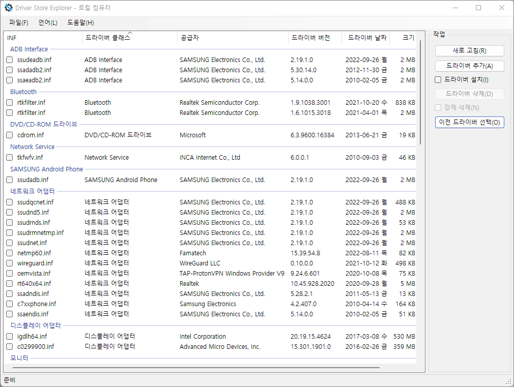Check the box for c0299900.inf
Screen dimensions: 514x387
(x=10, y=347)
